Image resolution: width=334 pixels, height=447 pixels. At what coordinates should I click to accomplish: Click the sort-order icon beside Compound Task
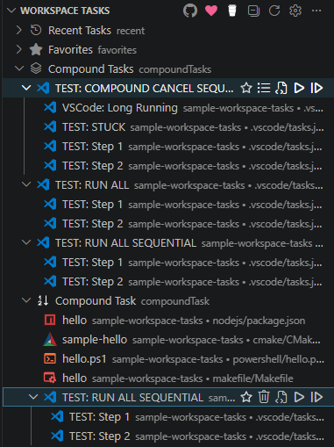(x=43, y=300)
